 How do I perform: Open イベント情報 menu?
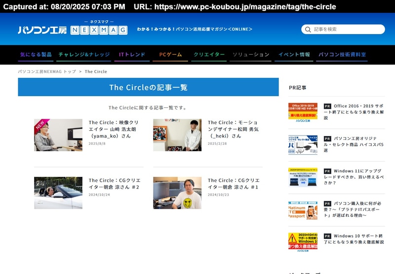294,55
